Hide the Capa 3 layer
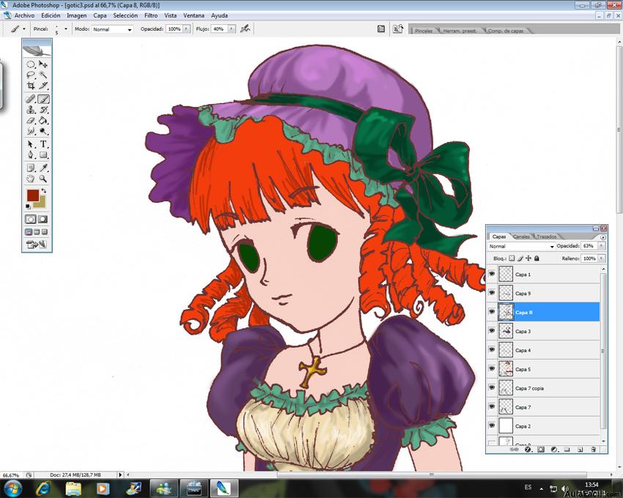This screenshot has height=498, width=623. 492,331
